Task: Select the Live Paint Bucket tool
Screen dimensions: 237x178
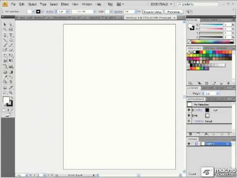Action: point(5,82)
